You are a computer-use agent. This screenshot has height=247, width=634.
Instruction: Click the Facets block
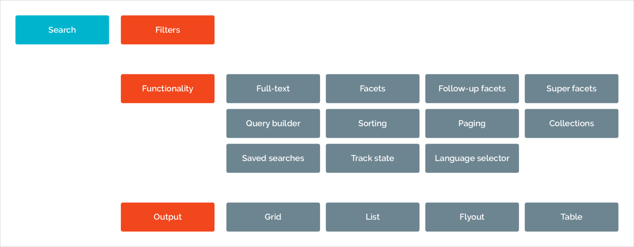point(372,89)
